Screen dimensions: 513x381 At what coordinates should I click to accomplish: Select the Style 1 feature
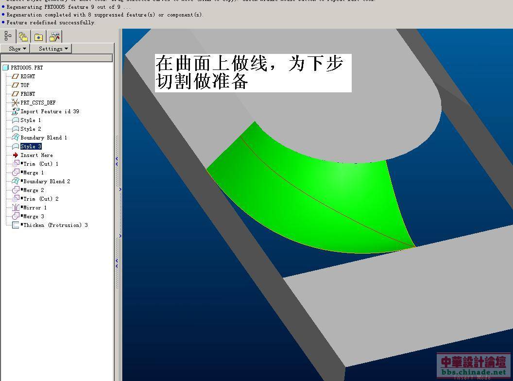coord(31,120)
